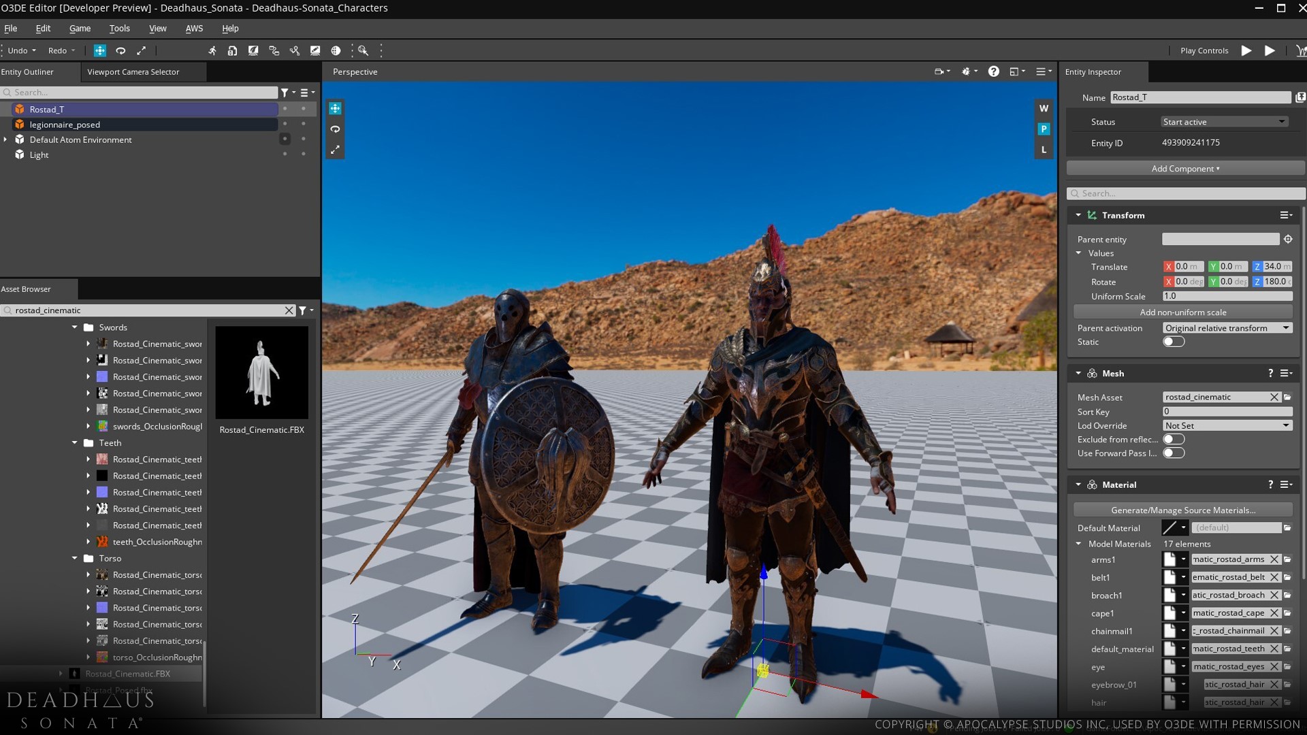The image size is (1307, 735).
Task: Click Add non-uniform scale button
Action: 1182,312
